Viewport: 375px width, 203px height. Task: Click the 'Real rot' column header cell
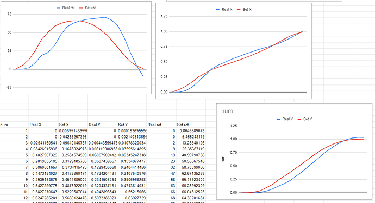click(161, 125)
